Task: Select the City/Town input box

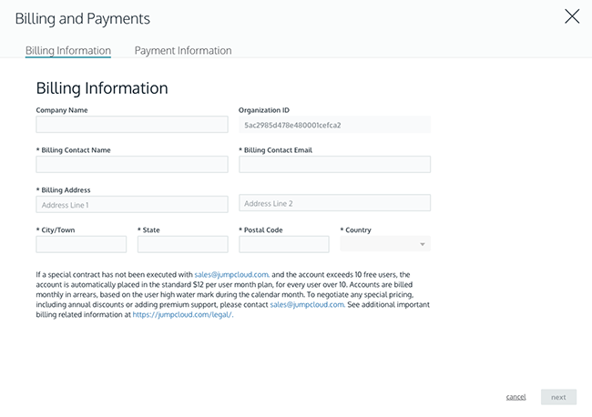Action: pos(81,244)
